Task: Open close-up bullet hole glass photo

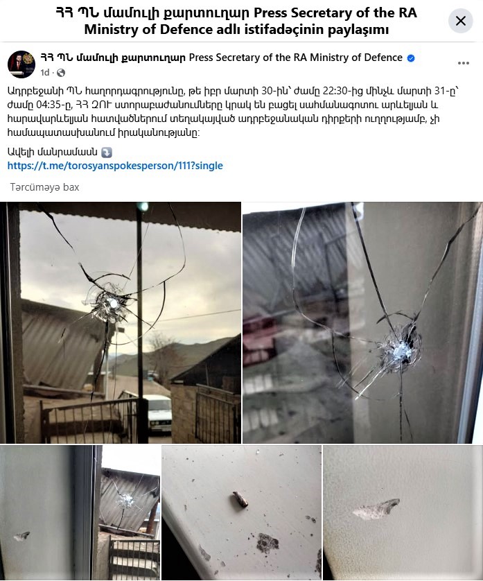Action: (362, 322)
